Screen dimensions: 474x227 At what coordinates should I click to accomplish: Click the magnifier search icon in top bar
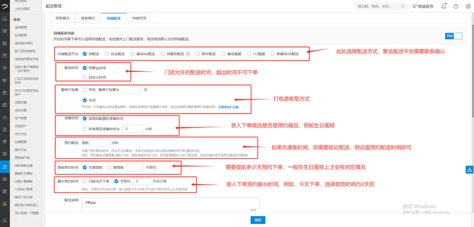pyautogui.click(x=403, y=6)
